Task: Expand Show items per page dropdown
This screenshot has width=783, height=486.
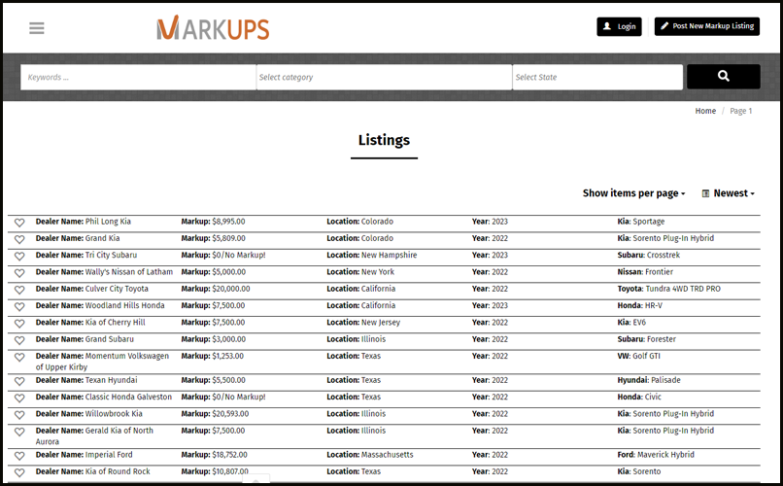Action: (x=633, y=192)
